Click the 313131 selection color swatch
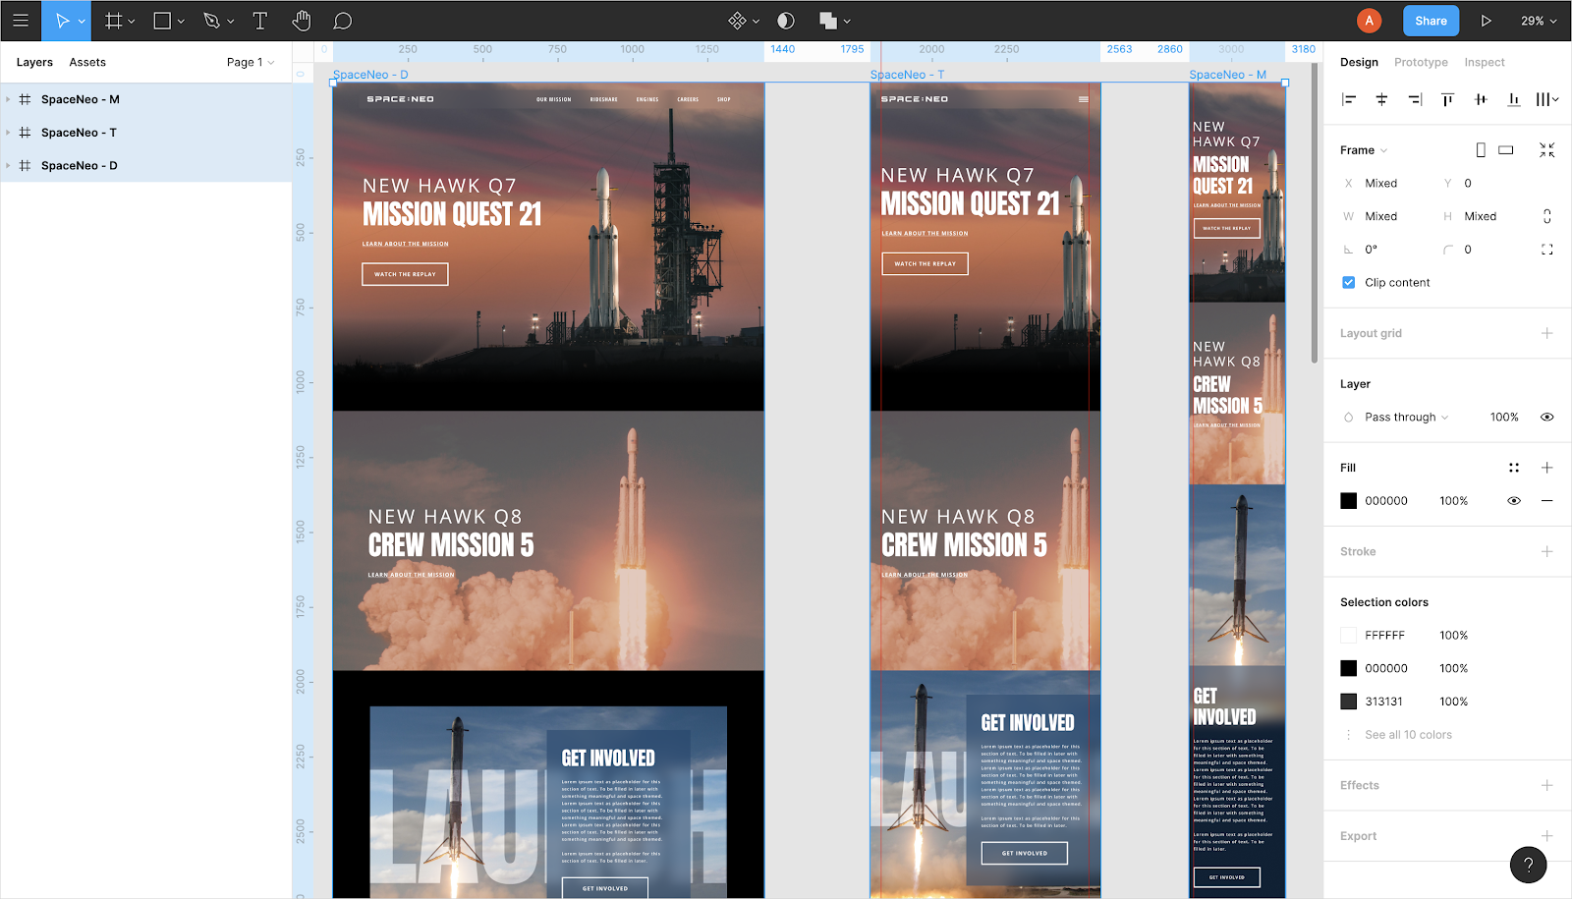This screenshot has width=1572, height=899. coord(1349,702)
